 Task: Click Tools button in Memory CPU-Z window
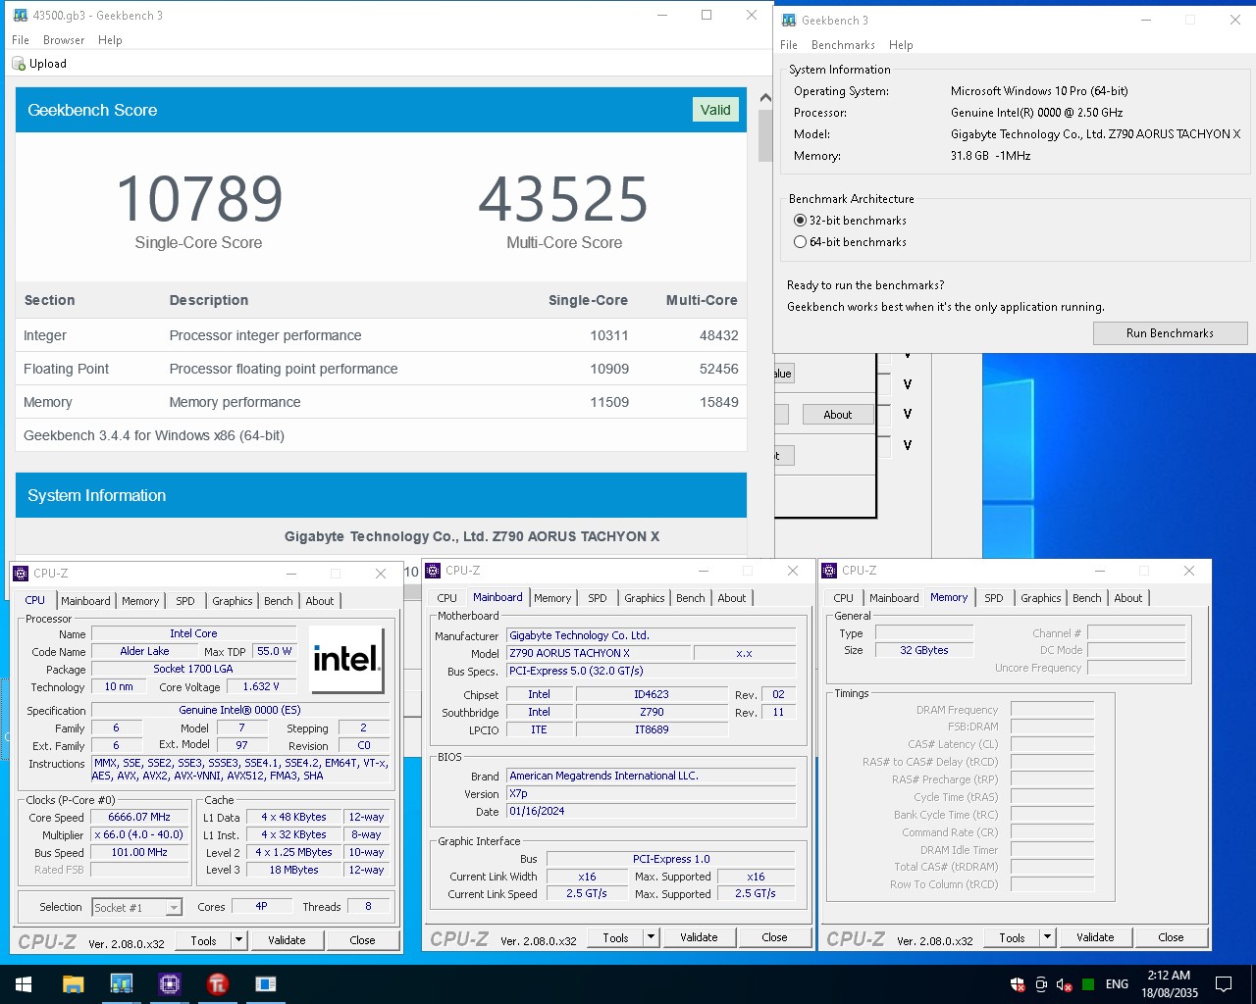pyautogui.click(x=1012, y=937)
